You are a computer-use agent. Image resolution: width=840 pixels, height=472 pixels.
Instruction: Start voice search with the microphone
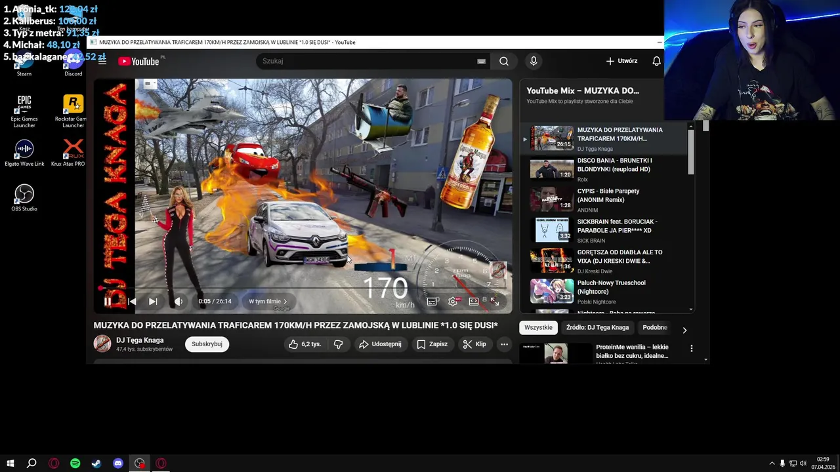tap(534, 61)
